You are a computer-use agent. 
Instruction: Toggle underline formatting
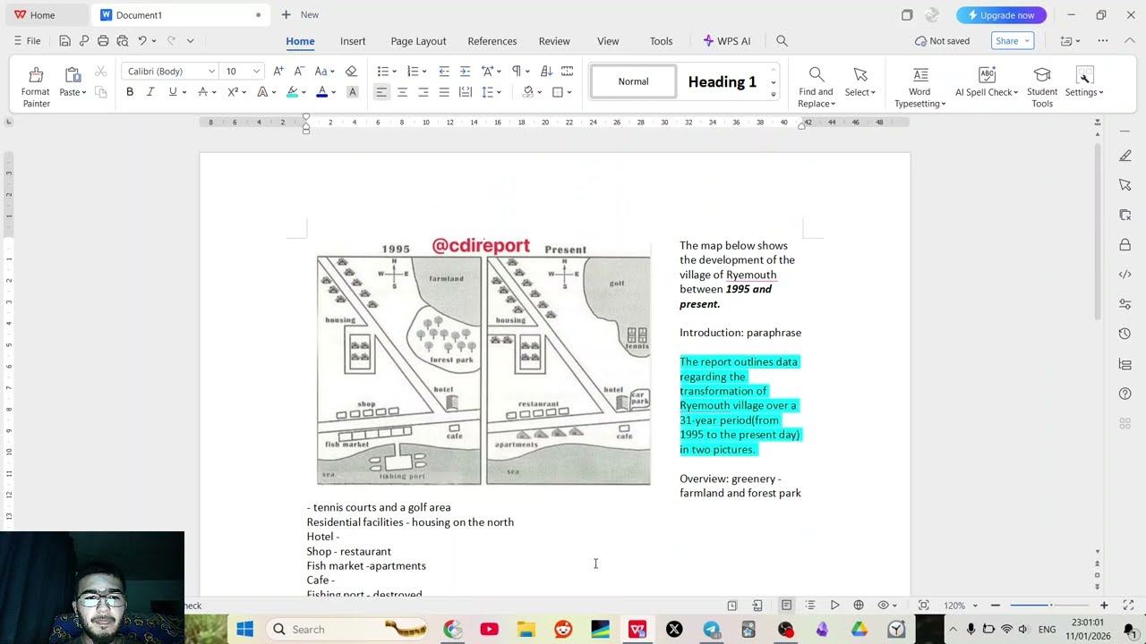[x=173, y=92]
